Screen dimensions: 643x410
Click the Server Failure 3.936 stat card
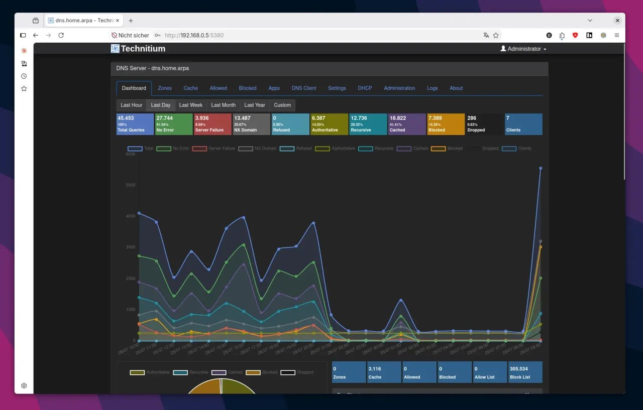tap(212, 124)
